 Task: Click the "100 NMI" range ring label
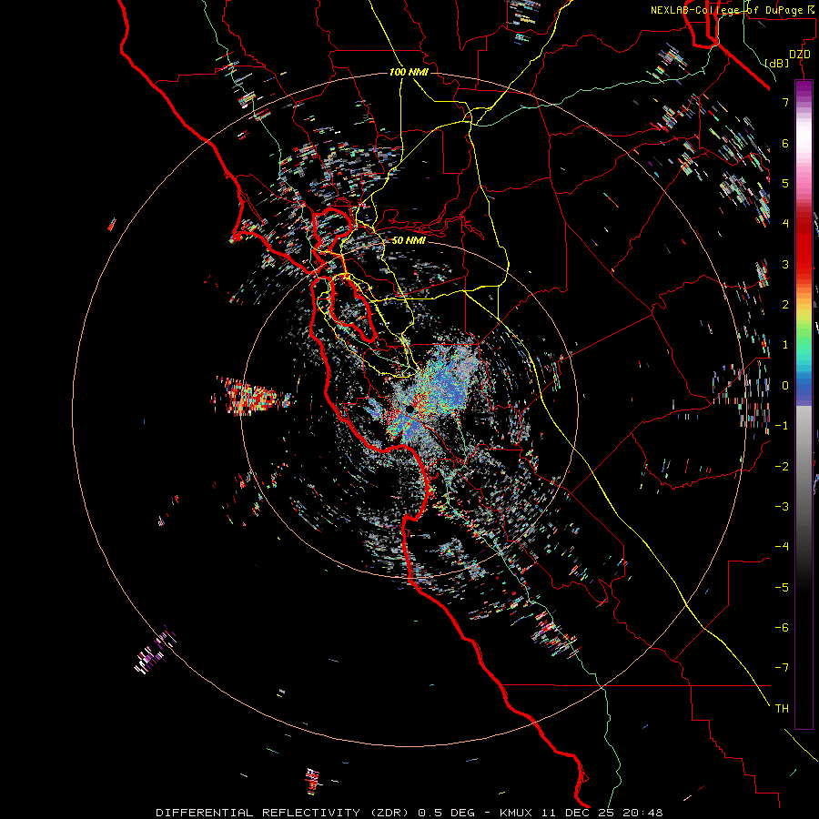click(x=409, y=72)
